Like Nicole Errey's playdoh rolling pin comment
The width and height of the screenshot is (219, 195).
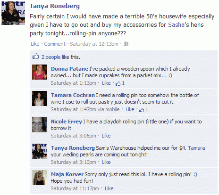(106, 136)
